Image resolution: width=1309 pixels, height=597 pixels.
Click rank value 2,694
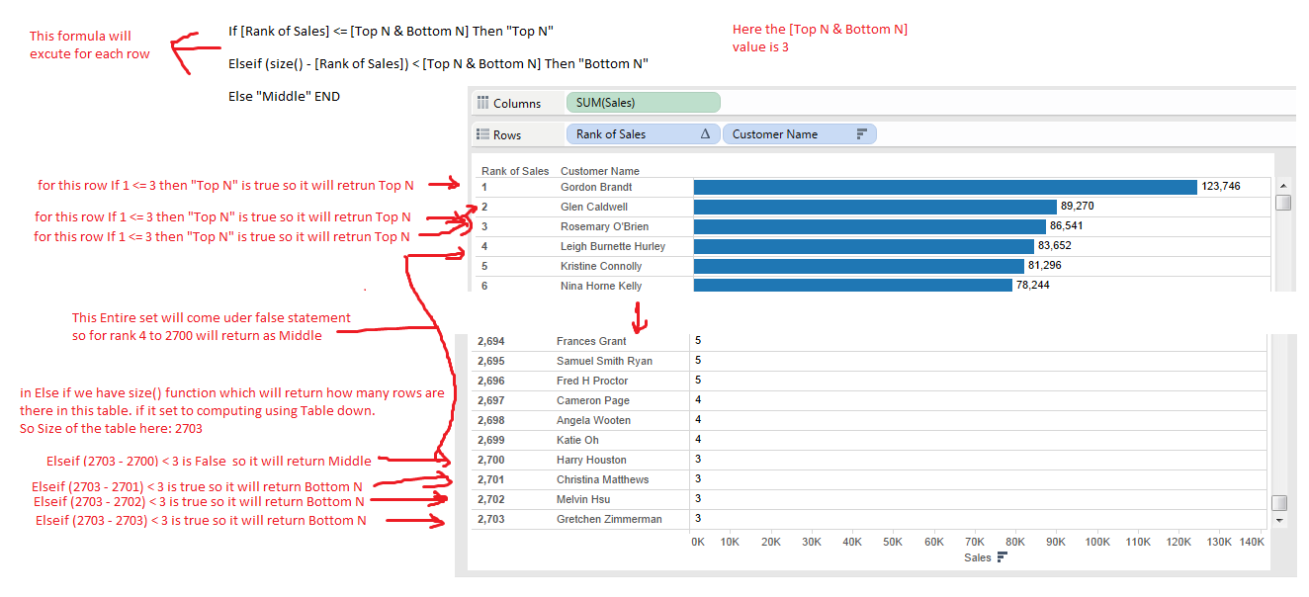point(491,341)
